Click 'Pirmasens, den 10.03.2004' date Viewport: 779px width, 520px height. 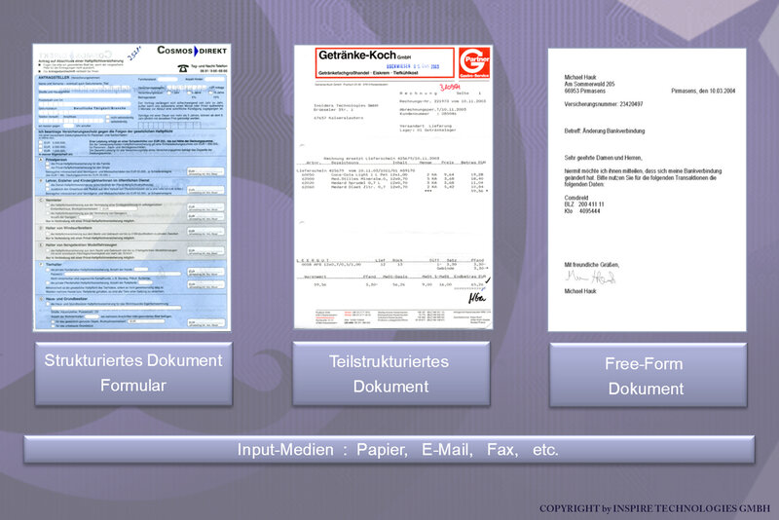click(x=703, y=91)
